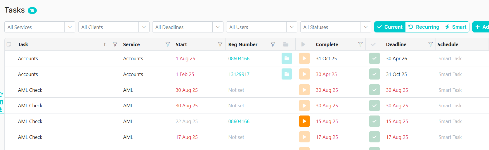Open the Start column filter

(x=220, y=44)
